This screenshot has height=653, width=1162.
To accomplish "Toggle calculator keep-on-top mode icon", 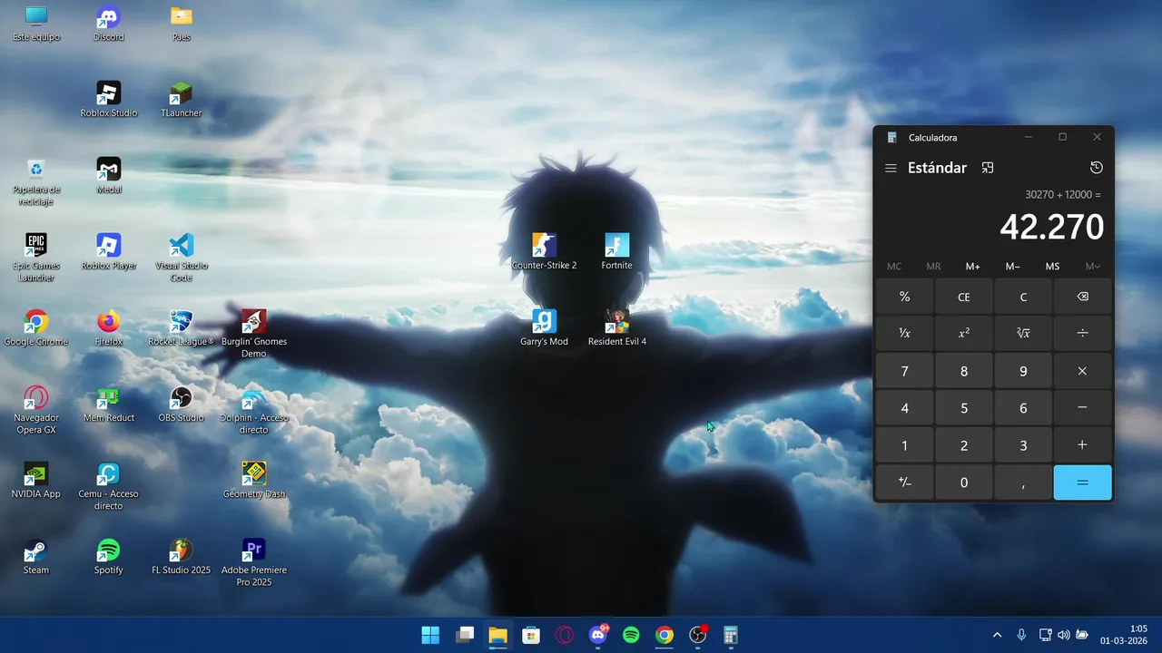I will (x=988, y=168).
